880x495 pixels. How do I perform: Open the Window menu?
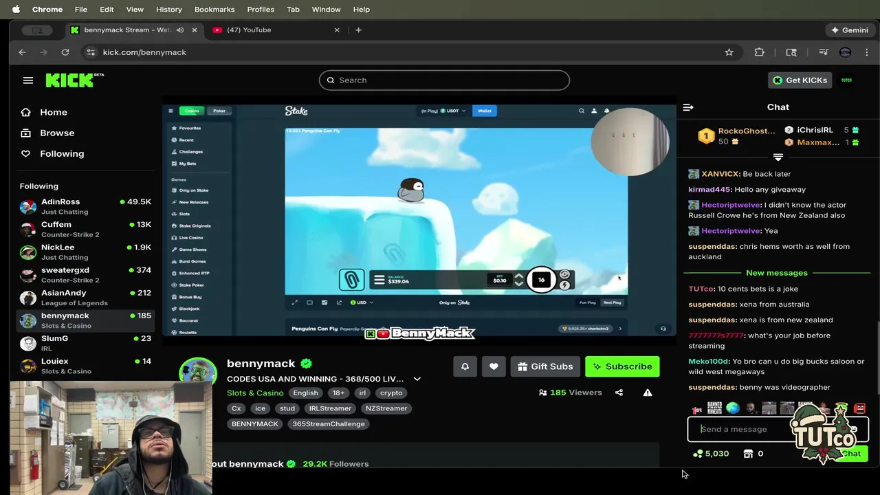[326, 9]
